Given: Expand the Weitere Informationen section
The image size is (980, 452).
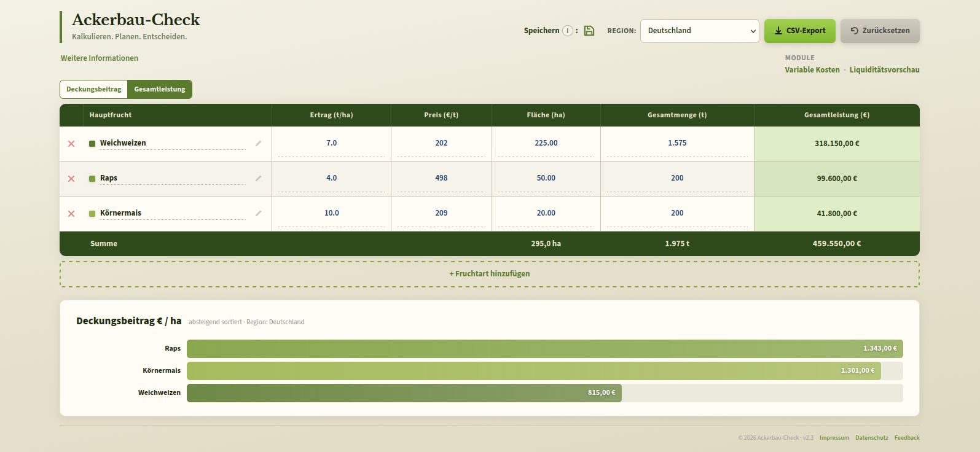Looking at the screenshot, I should (100, 58).
